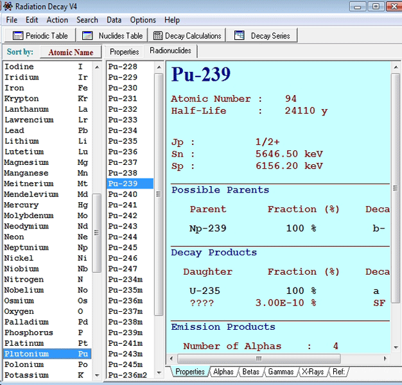The height and width of the screenshot is (385, 402).
Task: Open the X-Rays tab at bottom
Action: click(313, 372)
